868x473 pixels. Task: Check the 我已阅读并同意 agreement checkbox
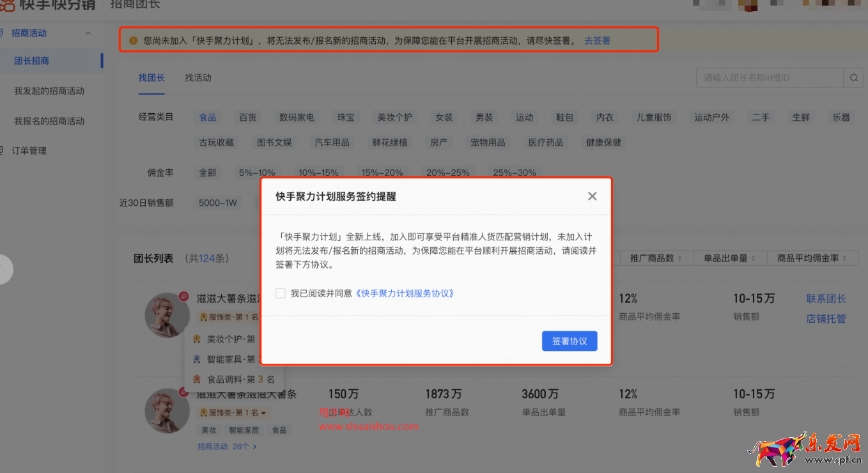tap(281, 293)
